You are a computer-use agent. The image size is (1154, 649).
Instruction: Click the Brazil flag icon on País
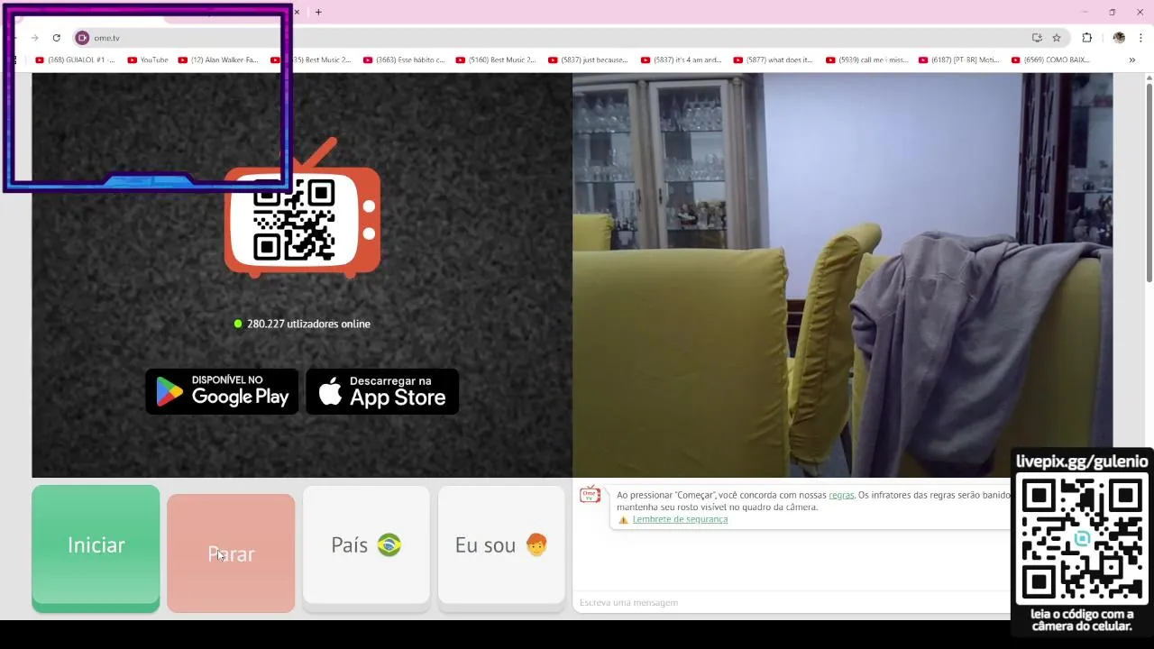click(x=389, y=545)
